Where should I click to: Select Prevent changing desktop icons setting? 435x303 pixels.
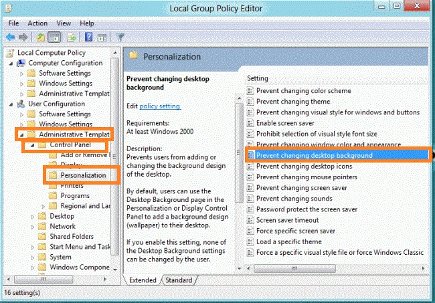pyautogui.click(x=304, y=167)
